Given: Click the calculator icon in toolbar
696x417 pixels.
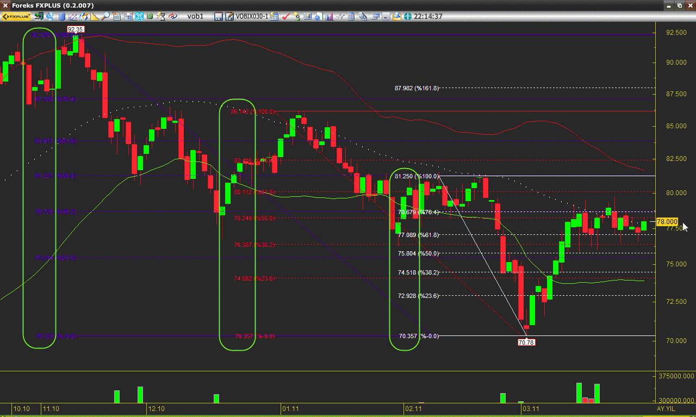Looking at the screenshot, I should 351,16.
